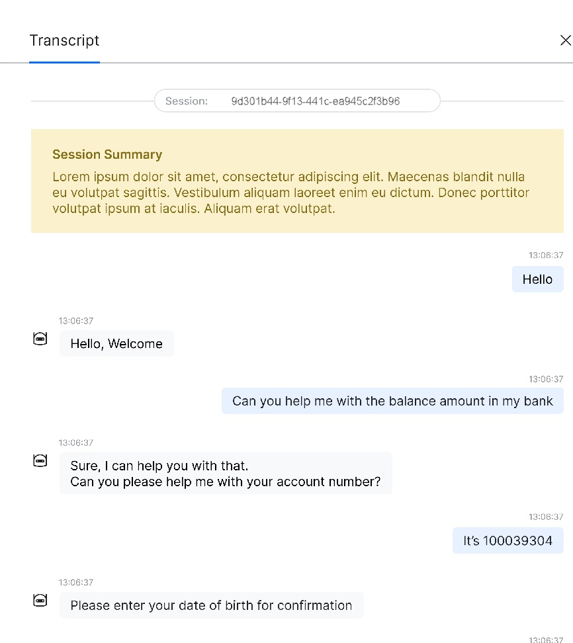Screen dimensions: 573x643
Task: Click the timestamp above the date of birth prompt
Action: coord(76,583)
